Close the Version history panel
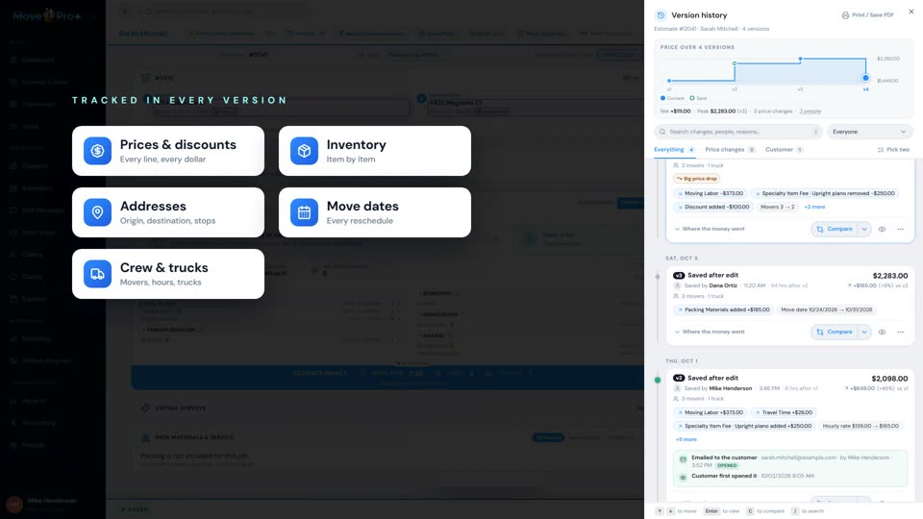The height and width of the screenshot is (519, 923). click(x=911, y=12)
